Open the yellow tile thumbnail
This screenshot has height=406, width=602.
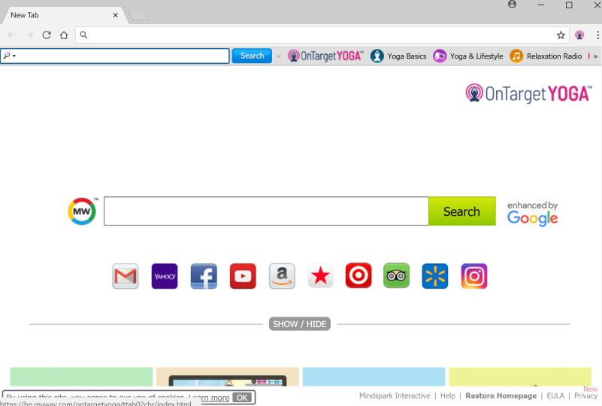[x=520, y=377]
